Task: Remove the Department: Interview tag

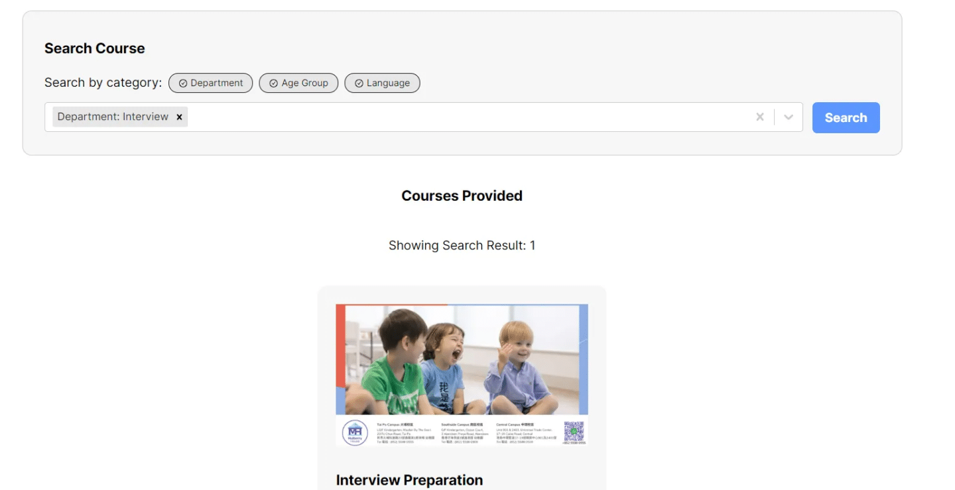Action: pos(179,117)
